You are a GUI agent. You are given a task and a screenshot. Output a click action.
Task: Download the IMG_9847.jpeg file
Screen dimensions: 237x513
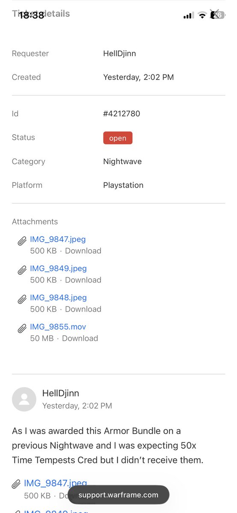pos(83,251)
